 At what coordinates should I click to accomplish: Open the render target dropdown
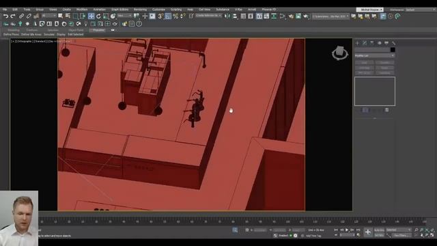(x=330, y=16)
